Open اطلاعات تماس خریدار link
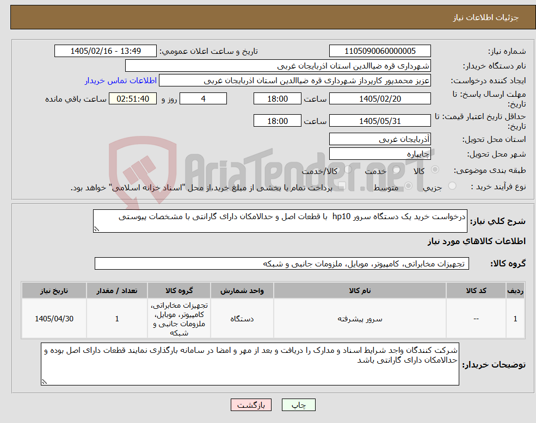Viewport: 536px width, 423px height. point(121,80)
